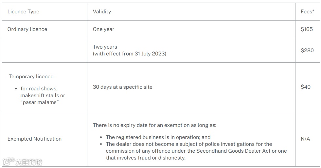Screen dimensions: 321x168
Task: Click the no expiry date sentence
Action: pos(154,125)
